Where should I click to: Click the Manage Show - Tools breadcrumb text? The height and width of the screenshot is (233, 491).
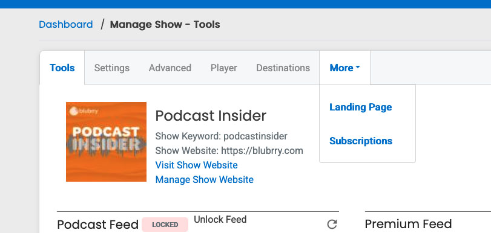(x=165, y=24)
